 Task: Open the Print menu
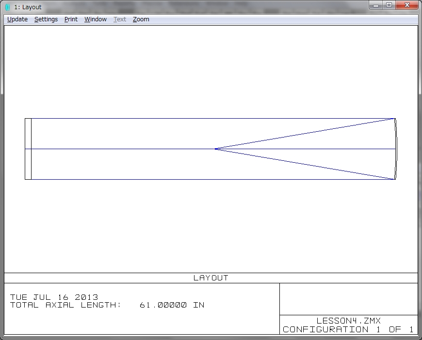pos(71,19)
